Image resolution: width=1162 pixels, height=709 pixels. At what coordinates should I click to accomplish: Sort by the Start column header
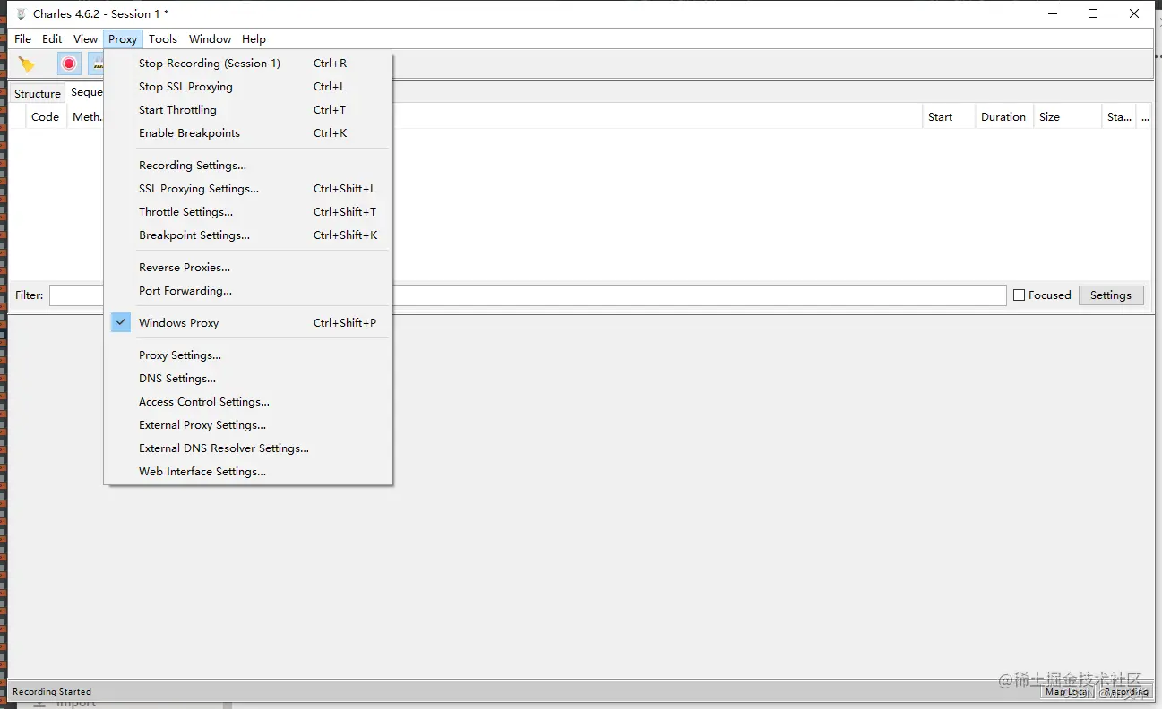(x=949, y=117)
